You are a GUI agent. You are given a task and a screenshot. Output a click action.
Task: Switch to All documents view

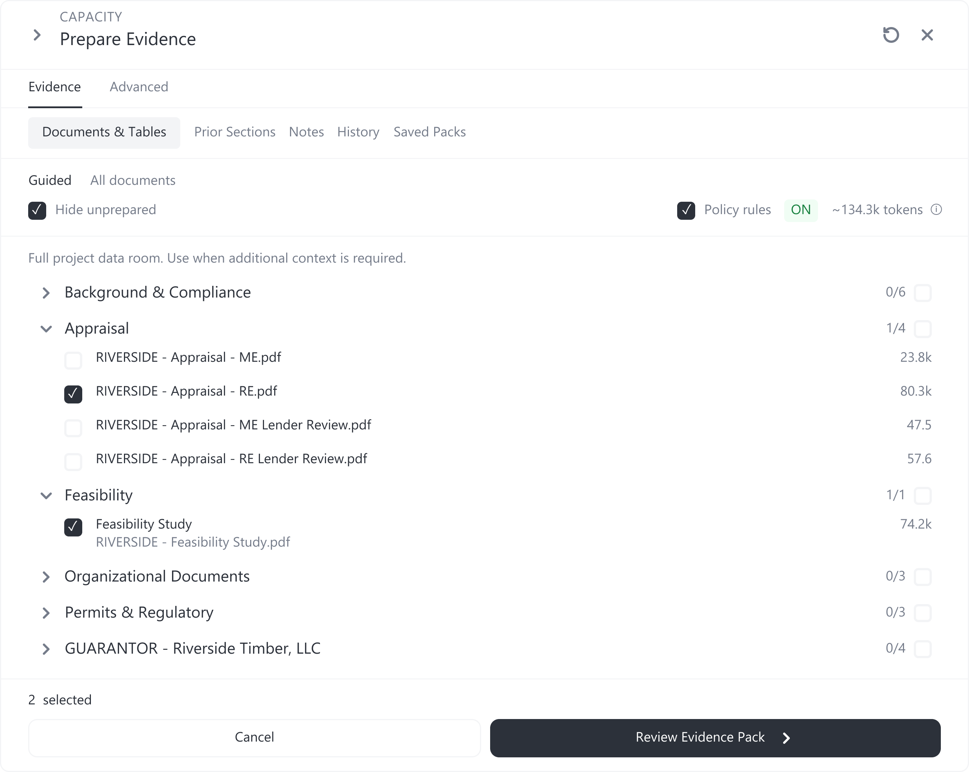pos(133,180)
